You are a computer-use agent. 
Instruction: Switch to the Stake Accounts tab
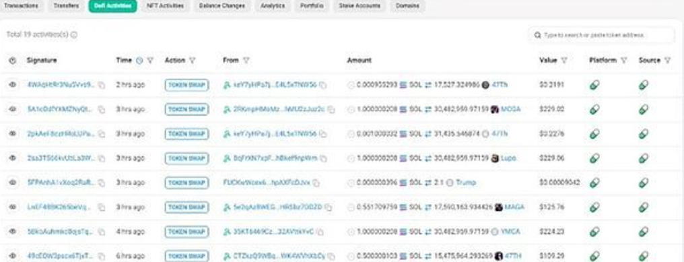tap(360, 6)
